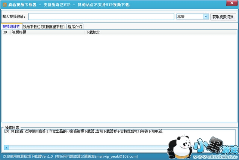Switch to the 视频地址栏 tab
Screen dimensions: 239x160
tap(11, 27)
